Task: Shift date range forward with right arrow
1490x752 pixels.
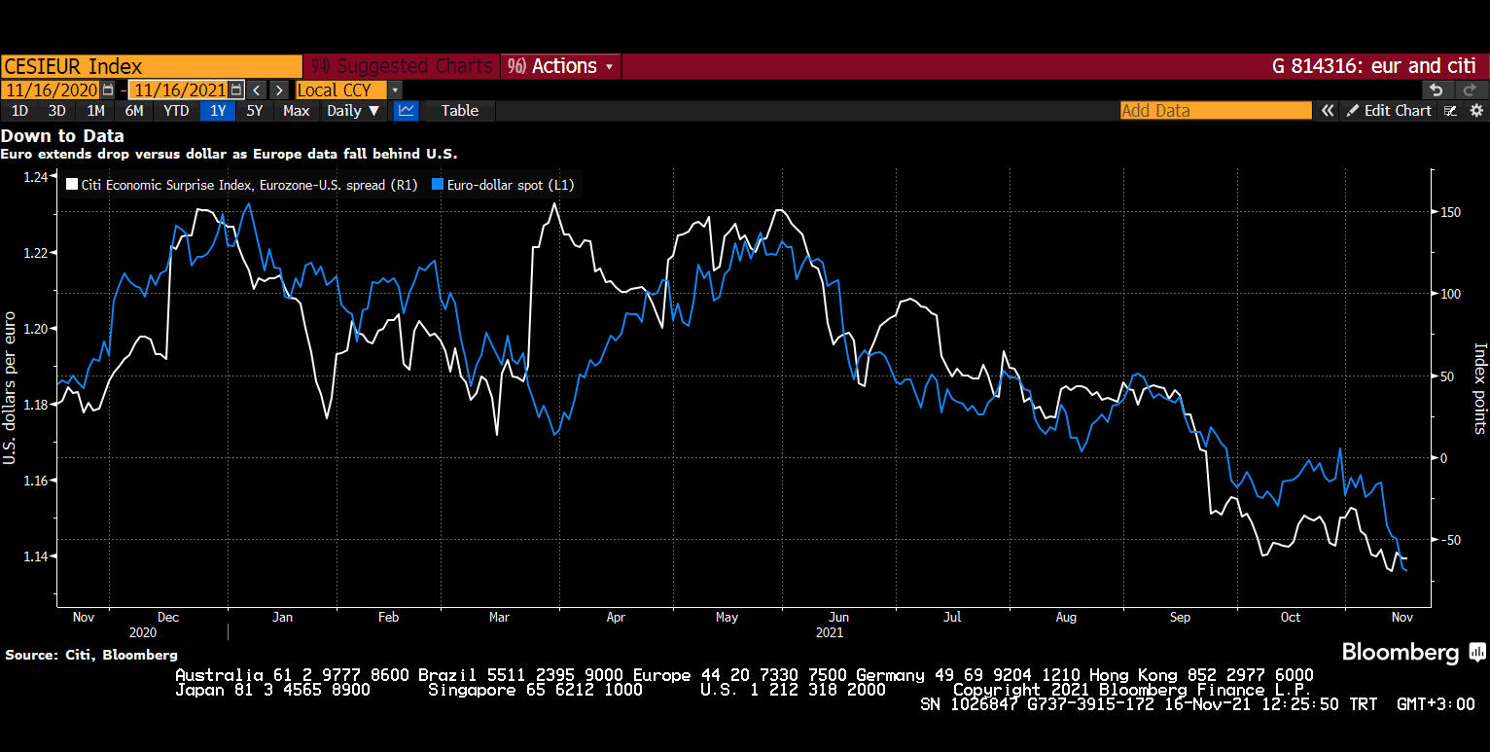Action: pyautogui.click(x=278, y=90)
